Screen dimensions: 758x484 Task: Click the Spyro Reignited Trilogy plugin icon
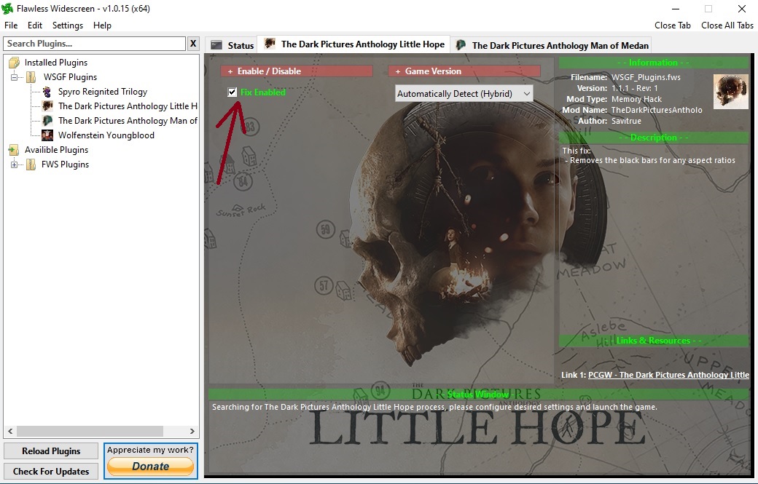pyautogui.click(x=47, y=92)
